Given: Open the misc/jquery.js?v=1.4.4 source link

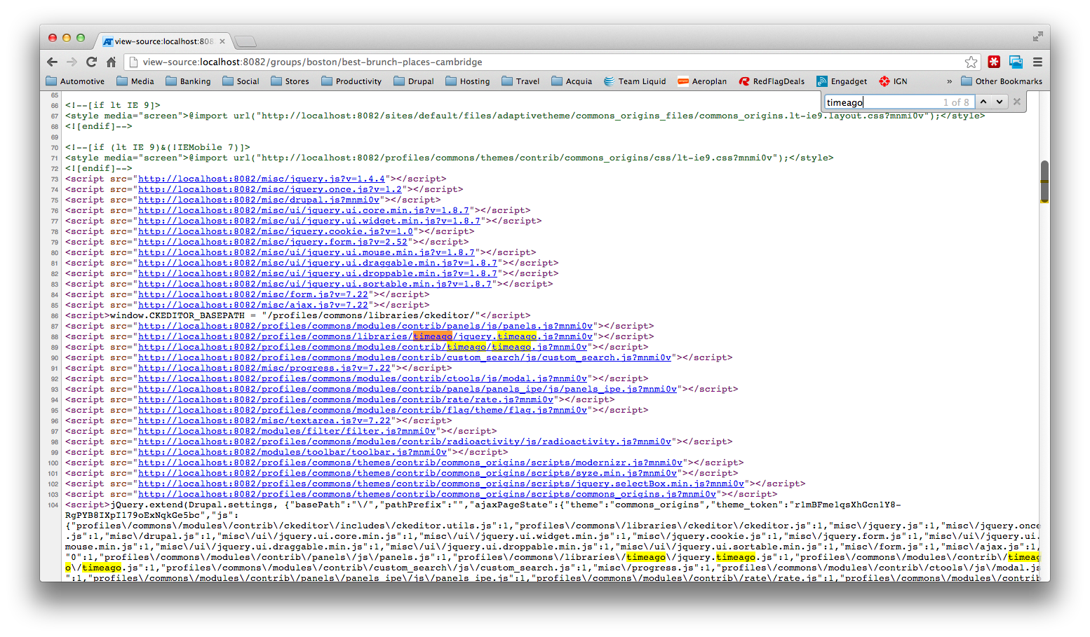Looking at the screenshot, I should [x=262, y=179].
